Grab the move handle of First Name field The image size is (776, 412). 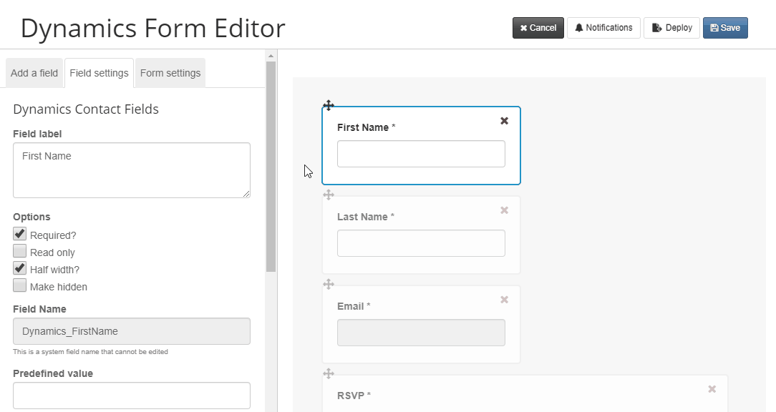coord(329,105)
